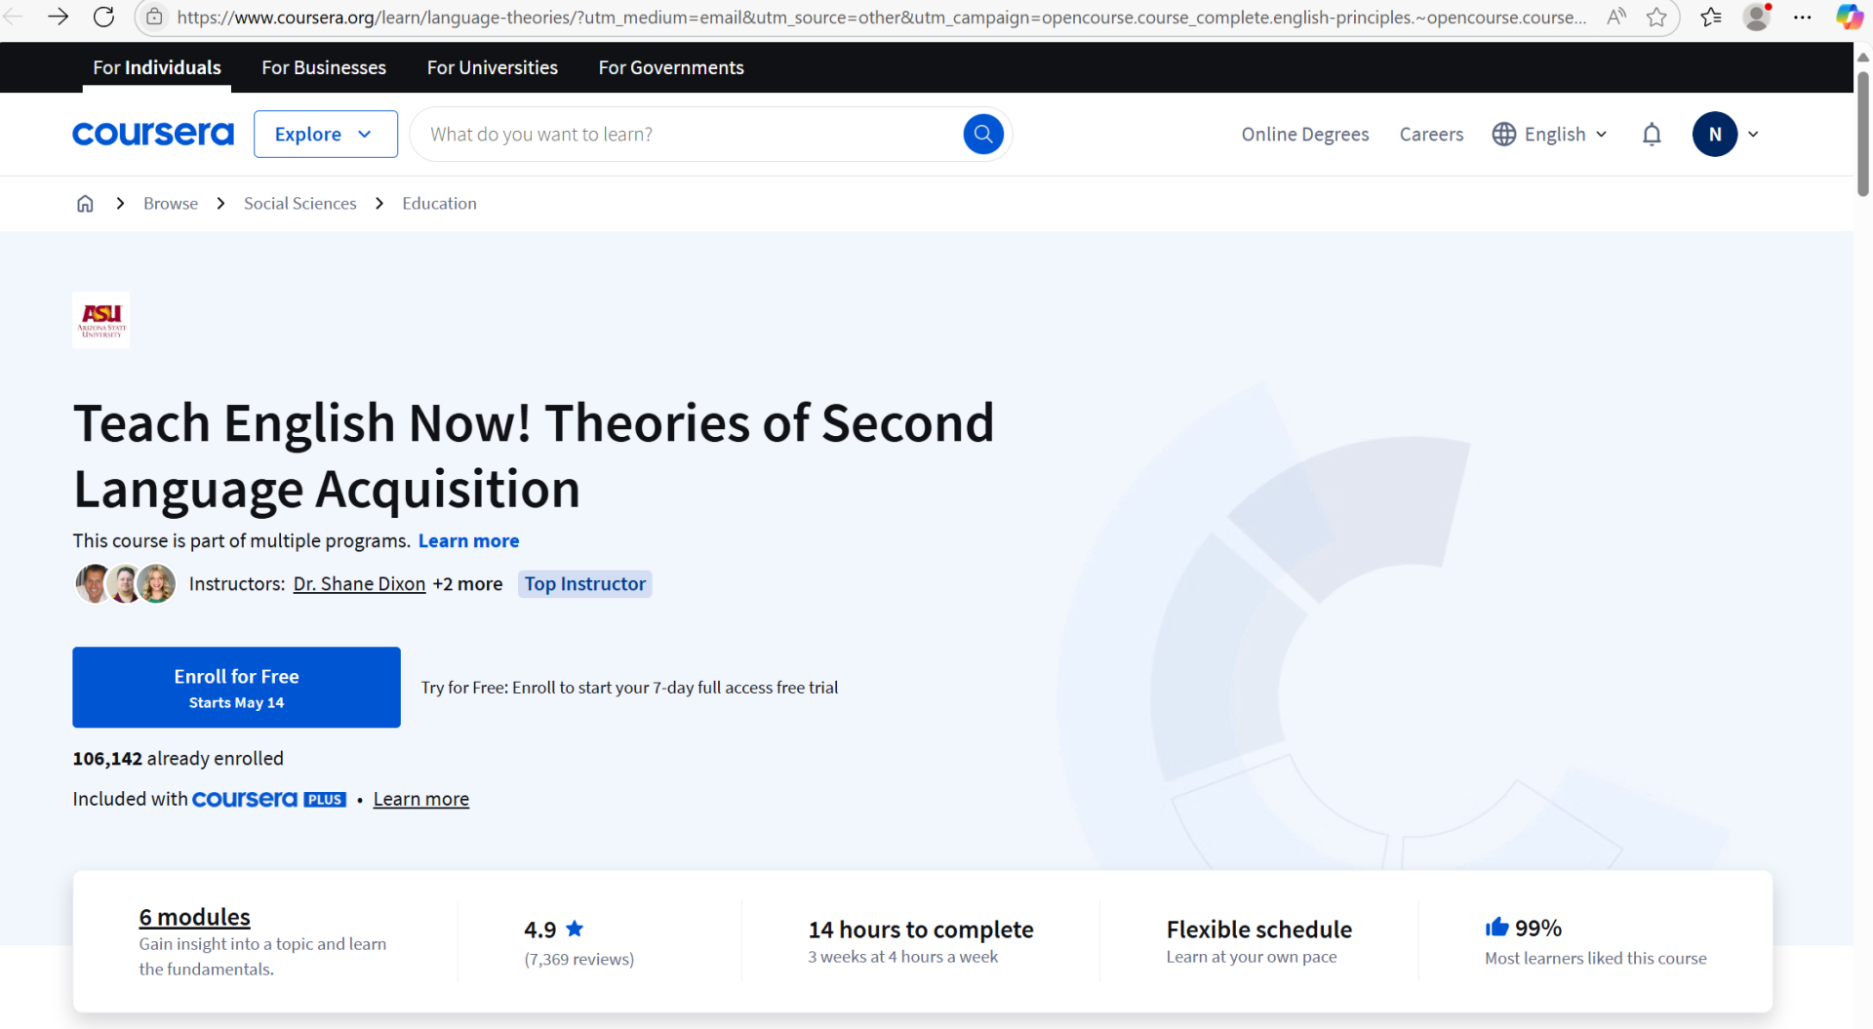Open browser Settings and more menu

tap(1802, 17)
